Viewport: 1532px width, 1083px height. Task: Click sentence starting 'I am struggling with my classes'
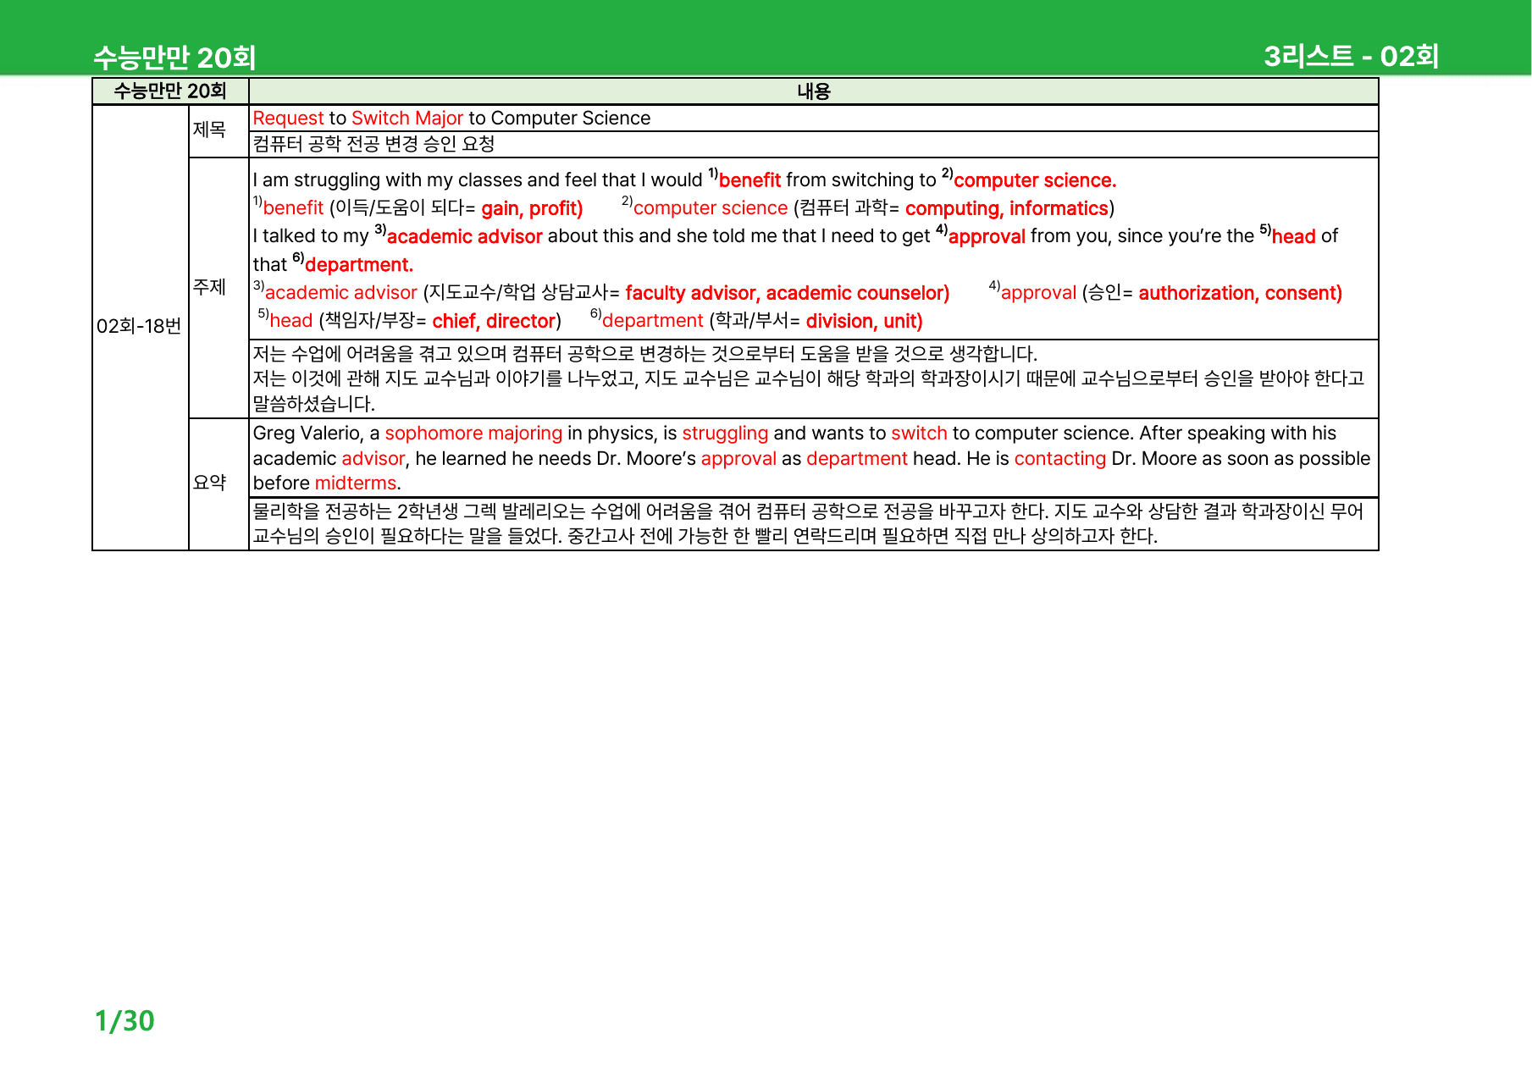click(x=684, y=180)
